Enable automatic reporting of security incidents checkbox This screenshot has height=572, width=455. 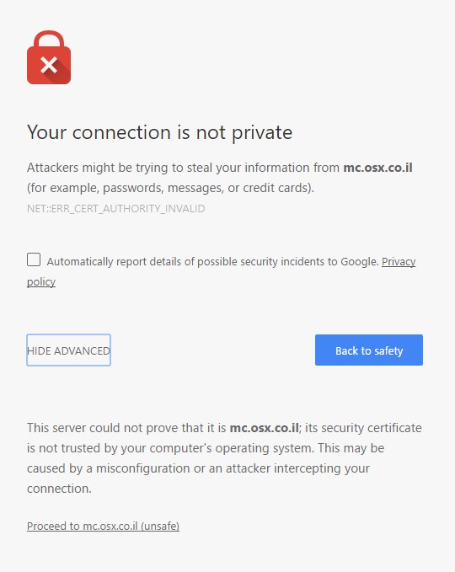[x=34, y=259]
